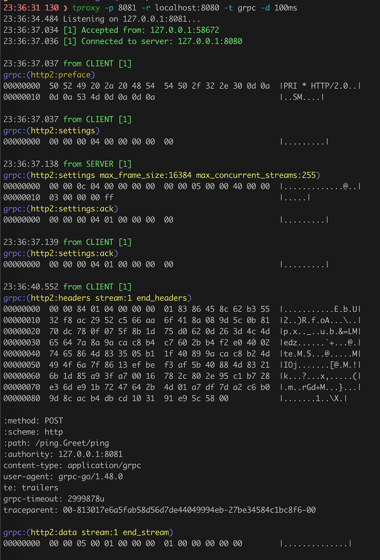Image resolution: width=380 pixels, height=560 pixels.
Task: Click the prompt chevron after exit code 130
Action: (x=65, y=8)
